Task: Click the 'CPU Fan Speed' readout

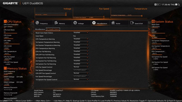Action: click(9, 58)
